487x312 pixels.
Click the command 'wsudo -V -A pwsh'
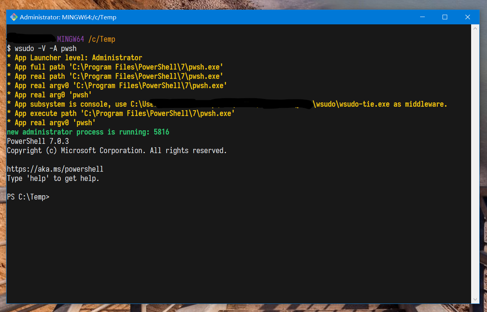pyautogui.click(x=46, y=48)
